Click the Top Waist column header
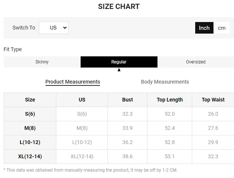The height and width of the screenshot is (178, 234). 213,100
